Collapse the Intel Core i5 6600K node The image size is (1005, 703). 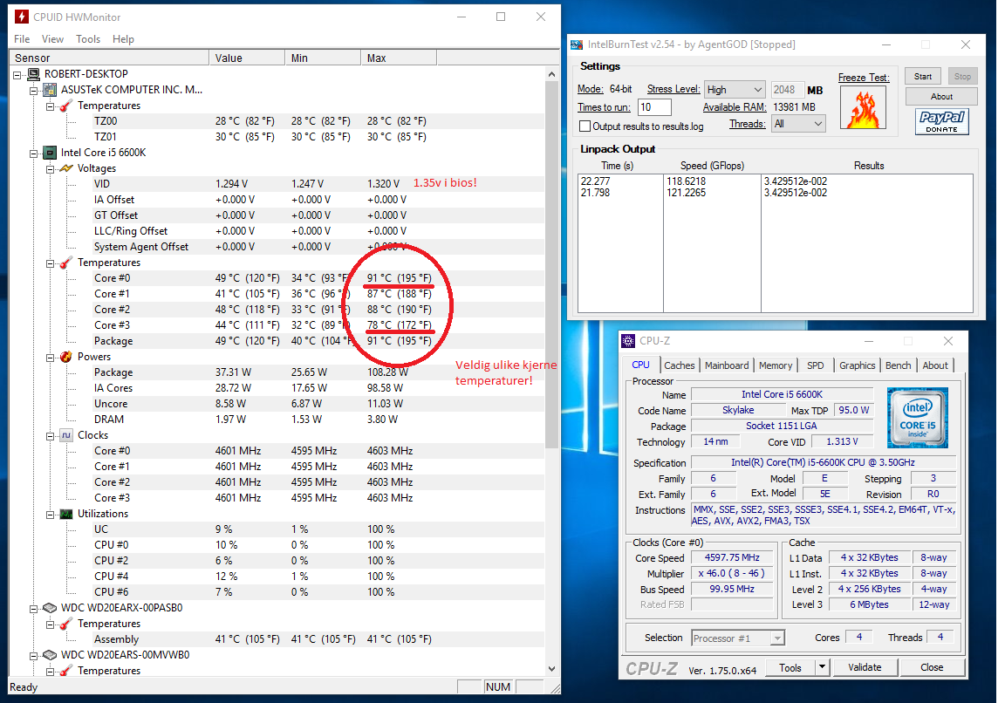33,154
